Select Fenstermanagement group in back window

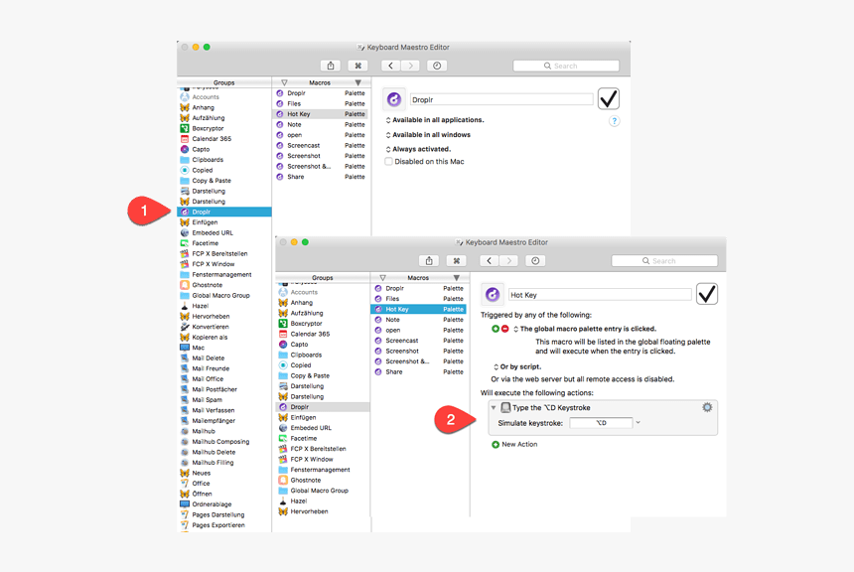(224, 274)
